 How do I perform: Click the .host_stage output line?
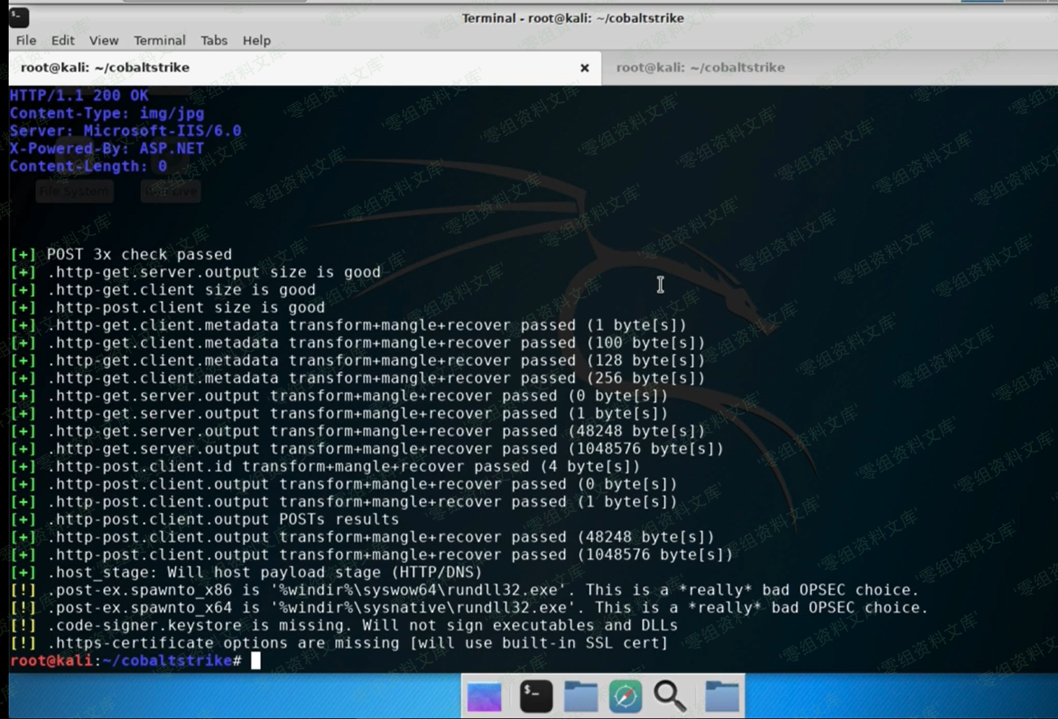click(264, 572)
